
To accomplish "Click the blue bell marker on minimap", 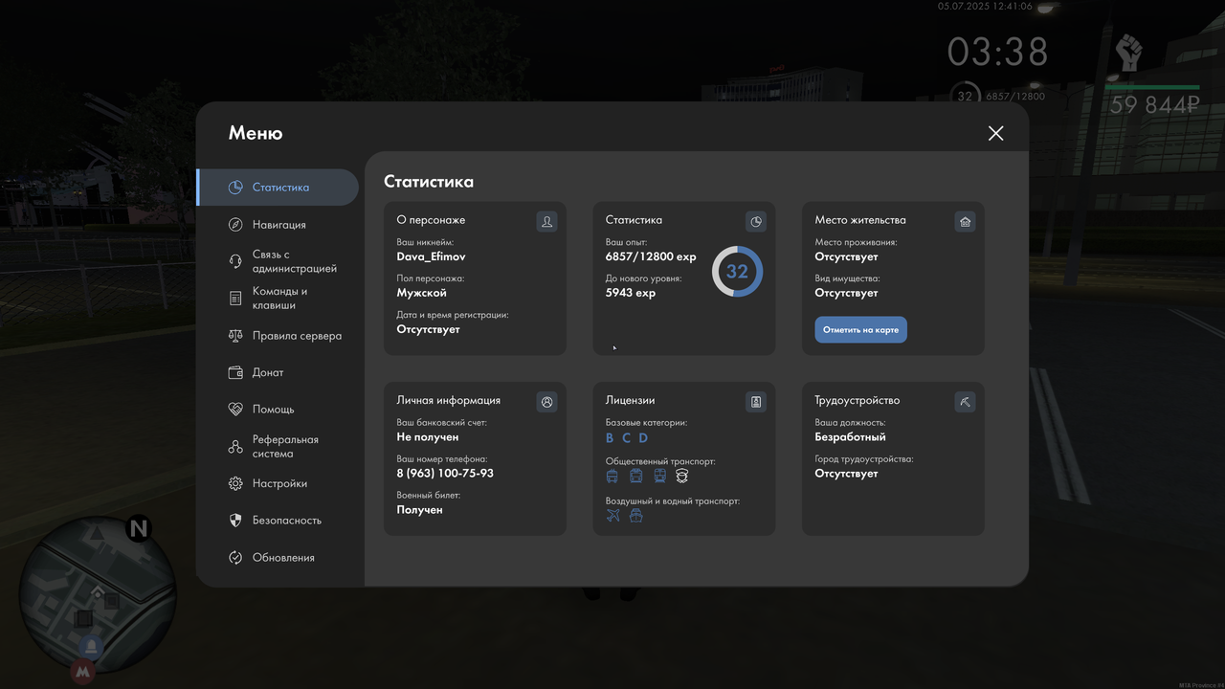I will pos(92,648).
